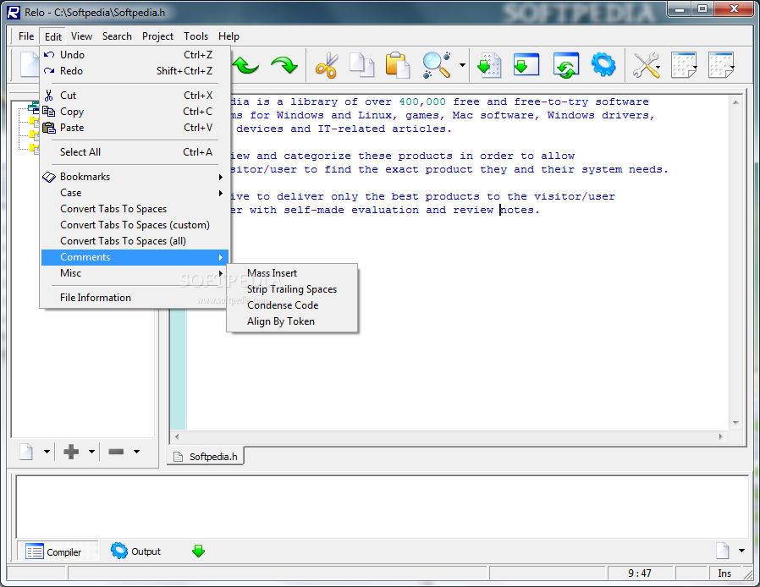760x587 pixels.
Task: Open the Tools menu
Action: [x=196, y=36]
